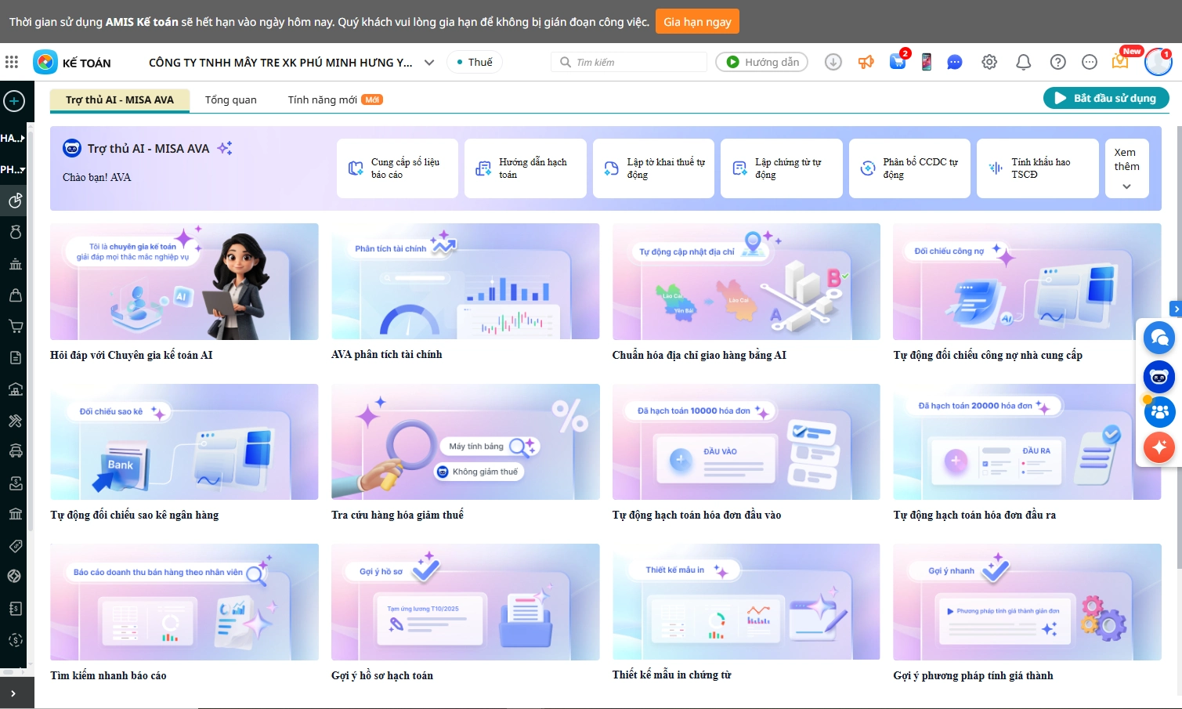Select the Thuế toggle chip

[x=474, y=62]
